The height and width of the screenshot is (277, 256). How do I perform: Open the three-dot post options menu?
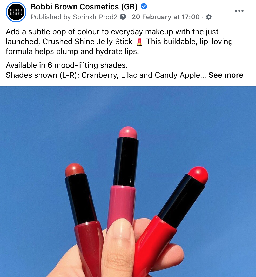239,11
